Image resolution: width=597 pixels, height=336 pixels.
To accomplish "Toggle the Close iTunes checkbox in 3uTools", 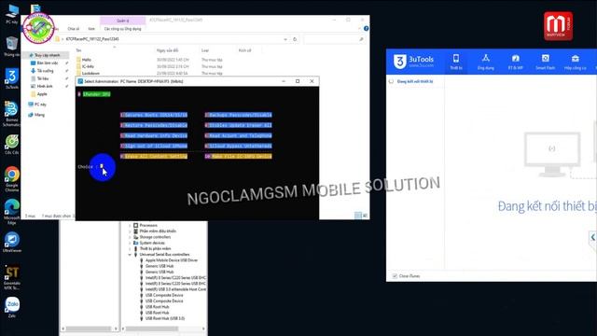I will pyautogui.click(x=395, y=276).
